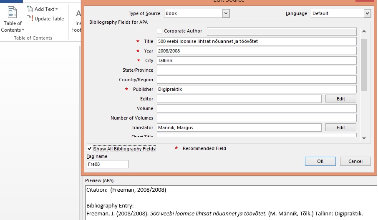Screen dimensions: 378x220
Task: Click the Citation preview text
Action: (x=126, y=190)
